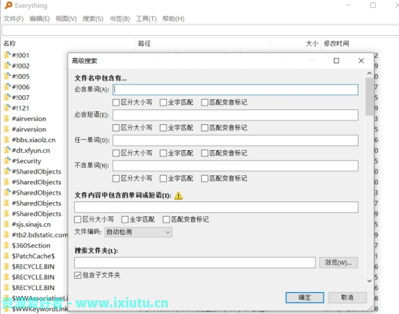Click the dialog vertical scrollbar thumb
Screen dimensions: 399x314
tap(369, 97)
